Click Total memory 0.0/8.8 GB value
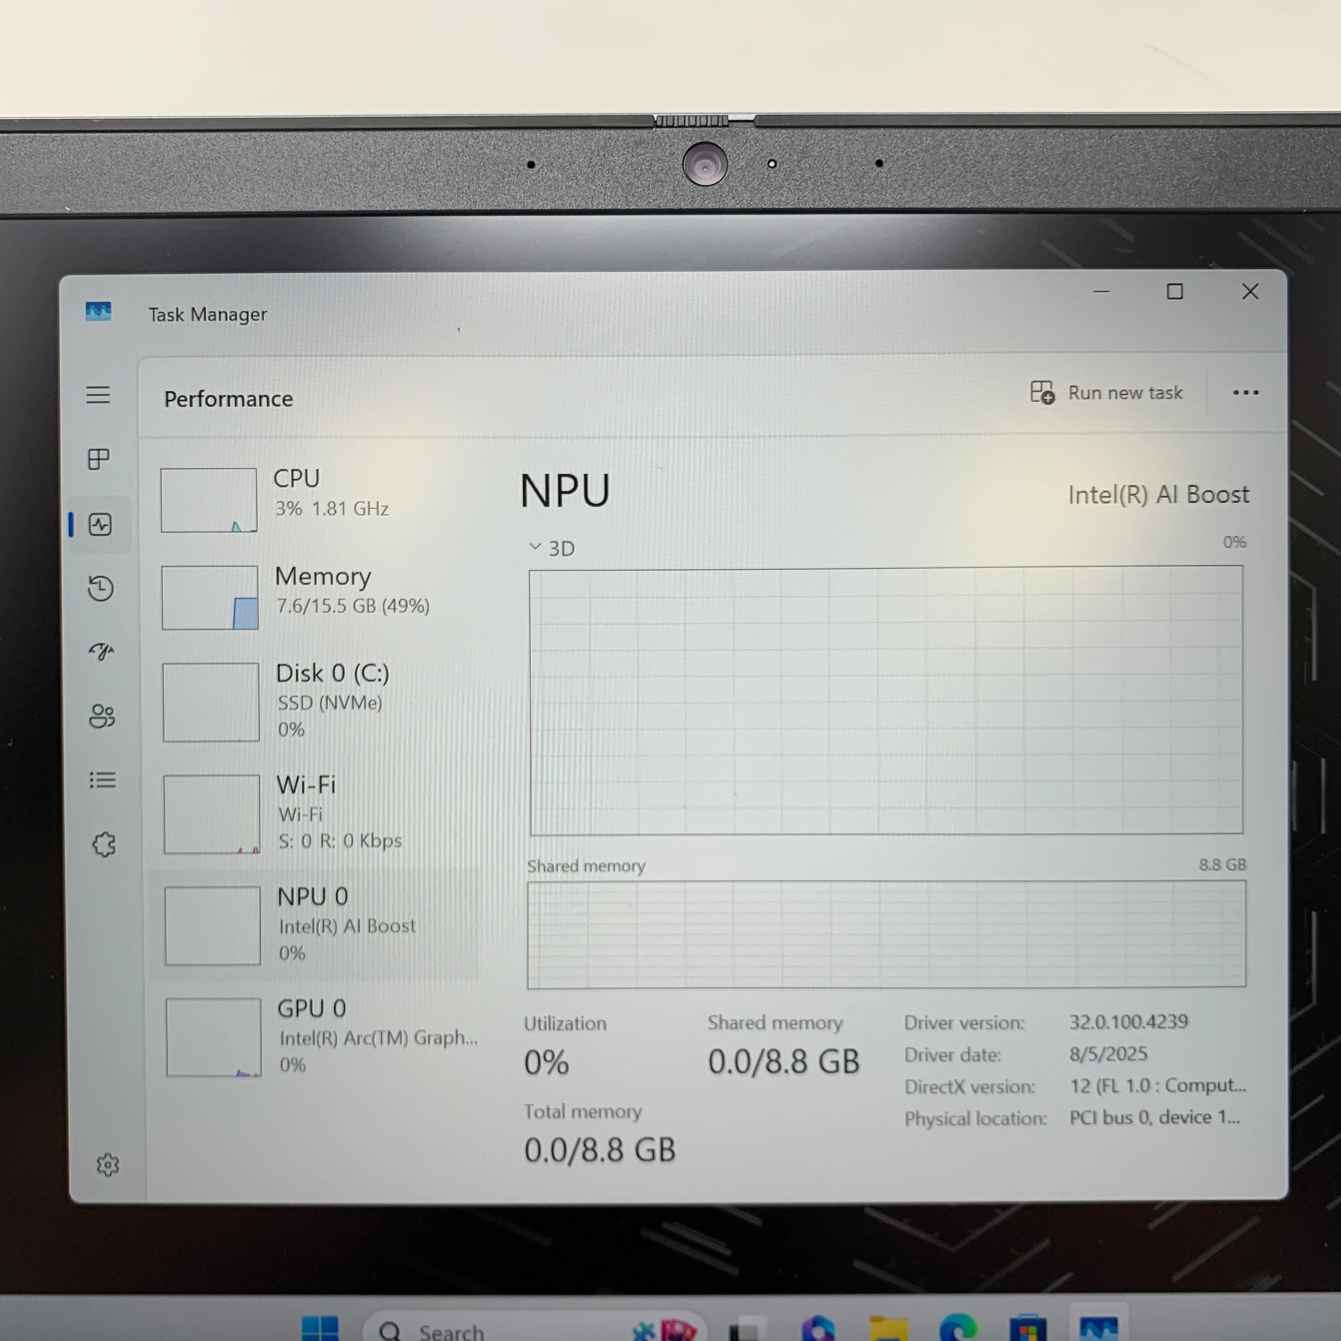 [x=600, y=1150]
